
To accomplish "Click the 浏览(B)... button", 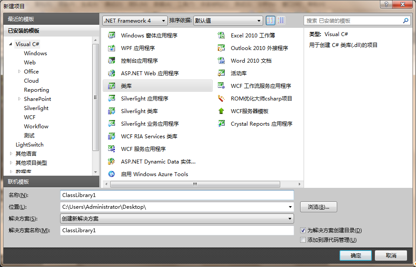I will tap(318, 207).
